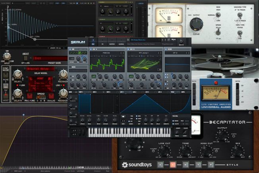Image resolution: width=259 pixels, height=173 pixels.
Task: Select the LFO 1 tab in Serum
Action: click(x=122, y=92)
